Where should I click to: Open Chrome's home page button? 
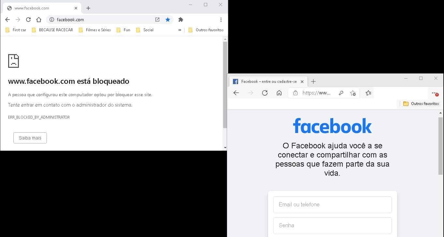(x=39, y=20)
